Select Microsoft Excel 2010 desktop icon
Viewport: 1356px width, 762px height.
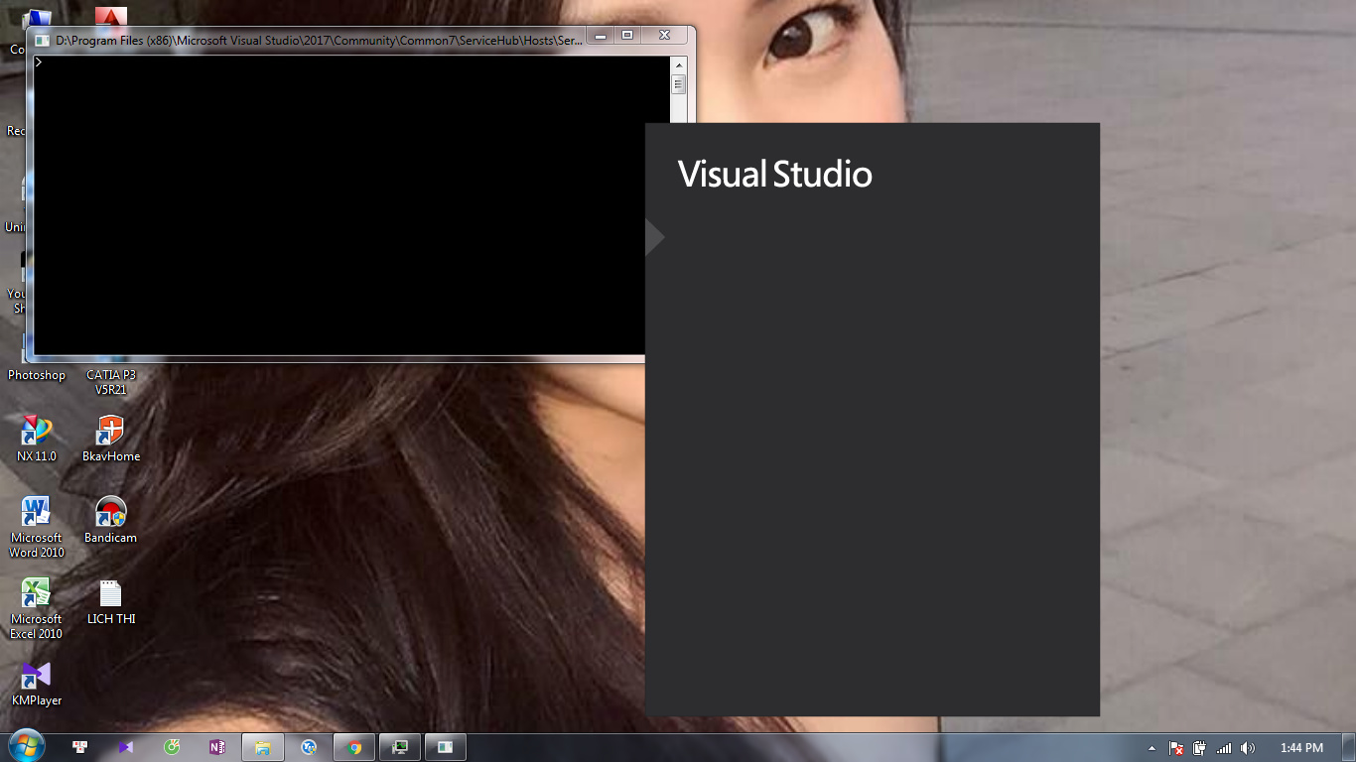pyautogui.click(x=37, y=608)
